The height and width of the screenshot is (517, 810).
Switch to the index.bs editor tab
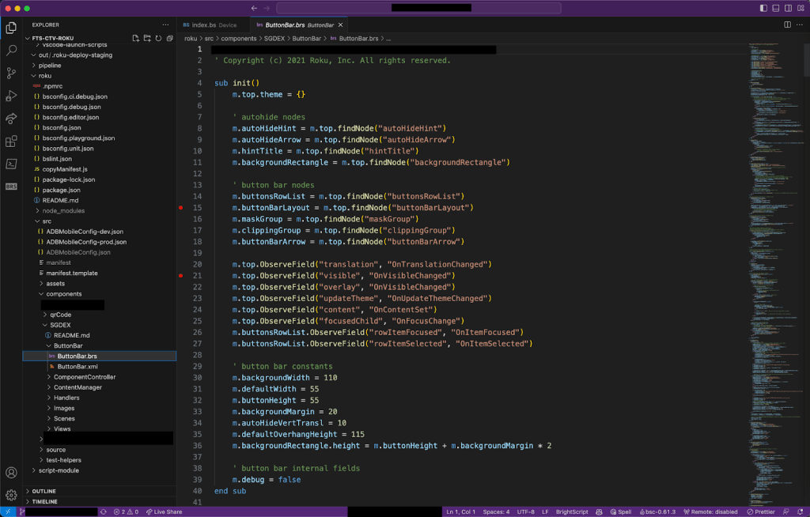click(x=209, y=25)
